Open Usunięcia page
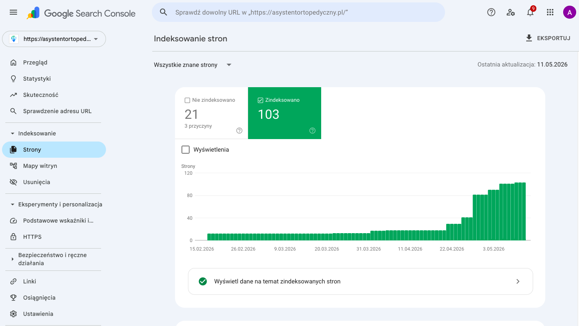 pos(53,182)
